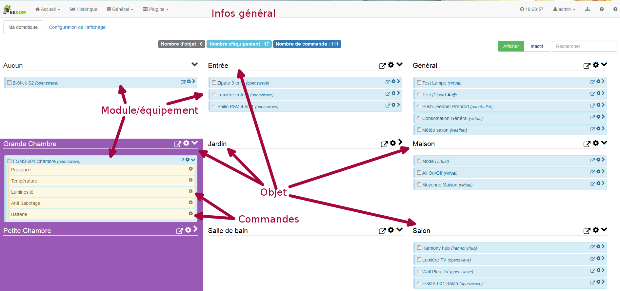Screen dimensions: 620x291
Task: Click Nombre d'équipement : 17 badge
Action: pyautogui.click(x=239, y=44)
